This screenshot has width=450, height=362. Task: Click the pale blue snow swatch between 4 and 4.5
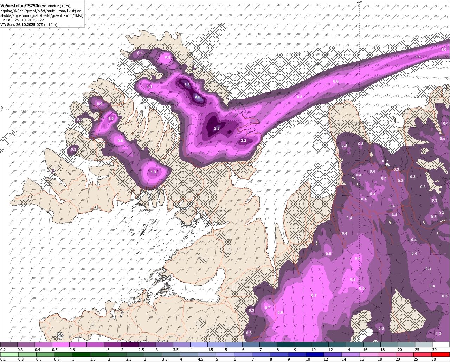click(x=199, y=345)
